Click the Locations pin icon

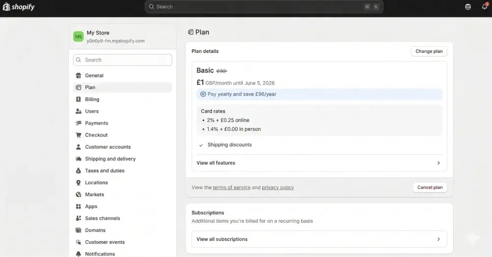pyautogui.click(x=78, y=183)
